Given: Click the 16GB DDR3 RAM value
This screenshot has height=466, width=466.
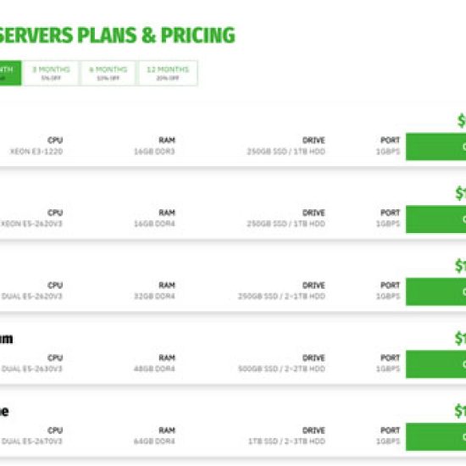Looking at the screenshot, I should [x=154, y=152].
